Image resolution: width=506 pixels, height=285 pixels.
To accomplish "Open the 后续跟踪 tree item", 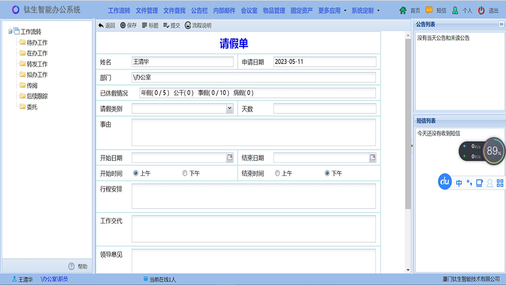I will (x=37, y=96).
